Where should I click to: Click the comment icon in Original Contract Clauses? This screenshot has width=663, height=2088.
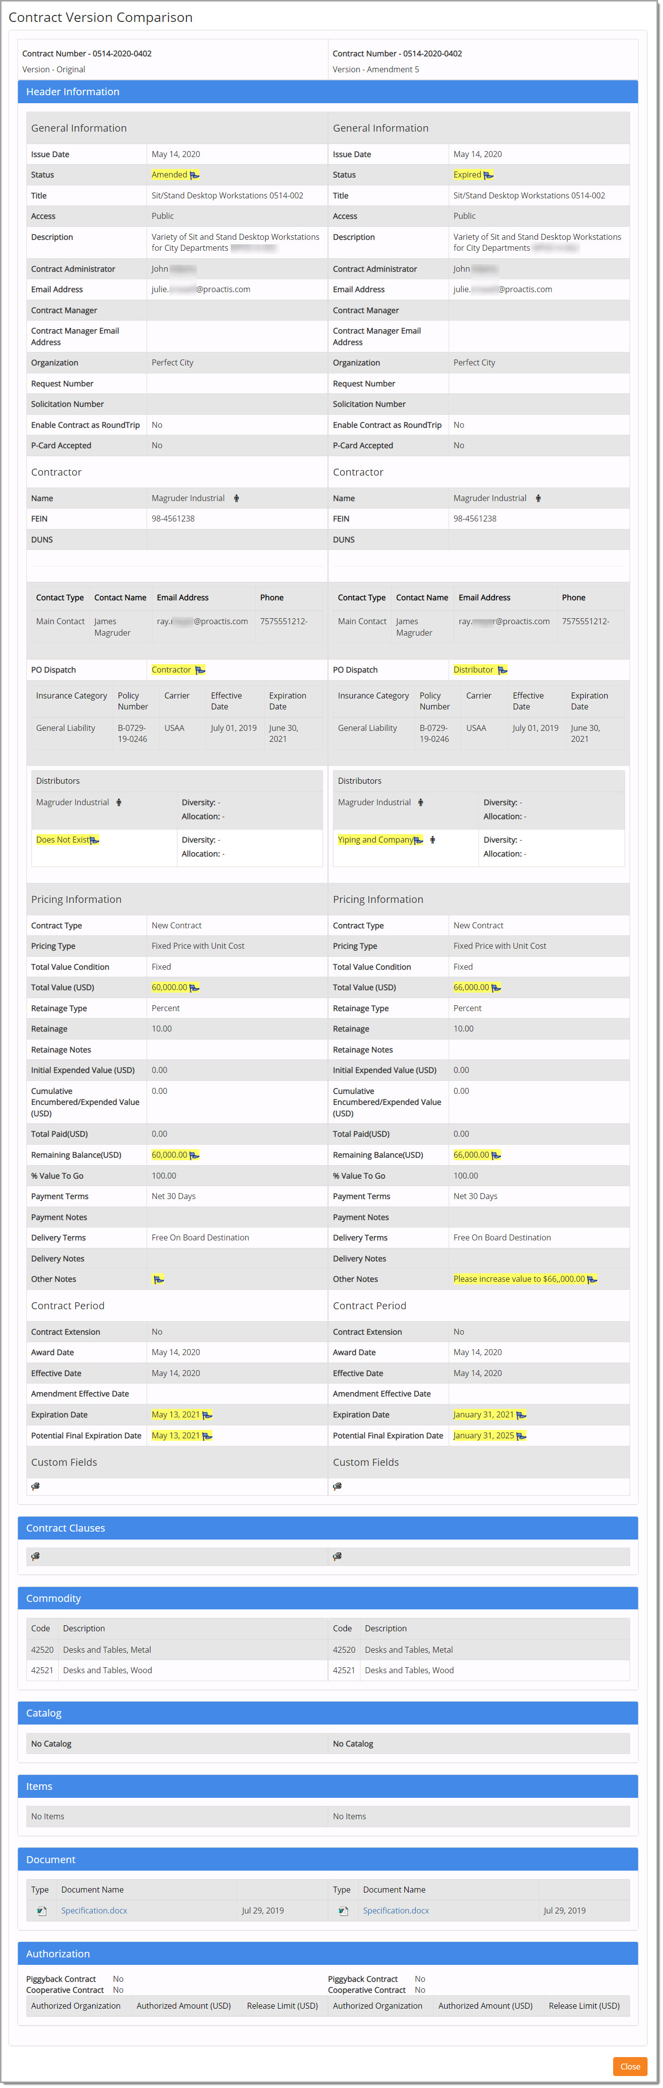36,1556
